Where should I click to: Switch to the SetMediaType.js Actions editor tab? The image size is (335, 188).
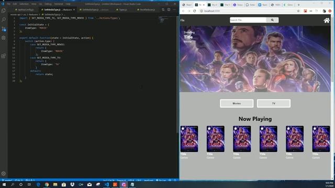pos(94,10)
